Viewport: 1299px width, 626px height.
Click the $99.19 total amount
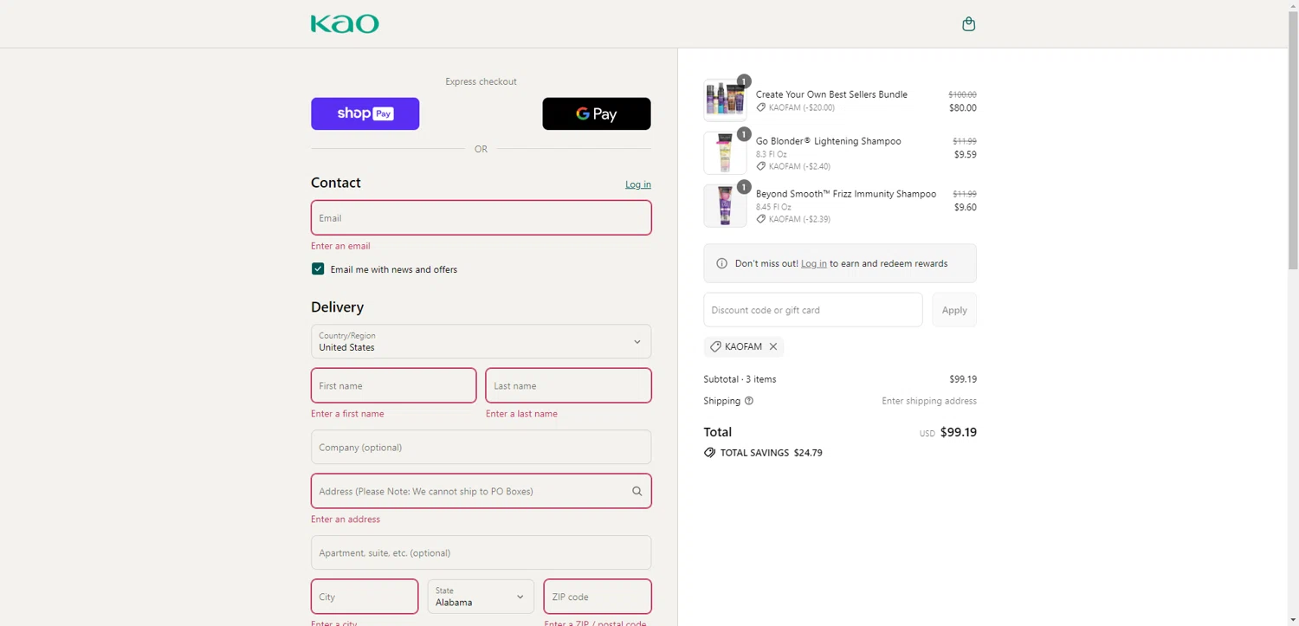tap(959, 432)
